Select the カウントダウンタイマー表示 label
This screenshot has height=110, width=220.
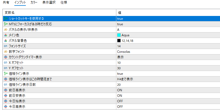pyautogui.click(x=25, y=57)
